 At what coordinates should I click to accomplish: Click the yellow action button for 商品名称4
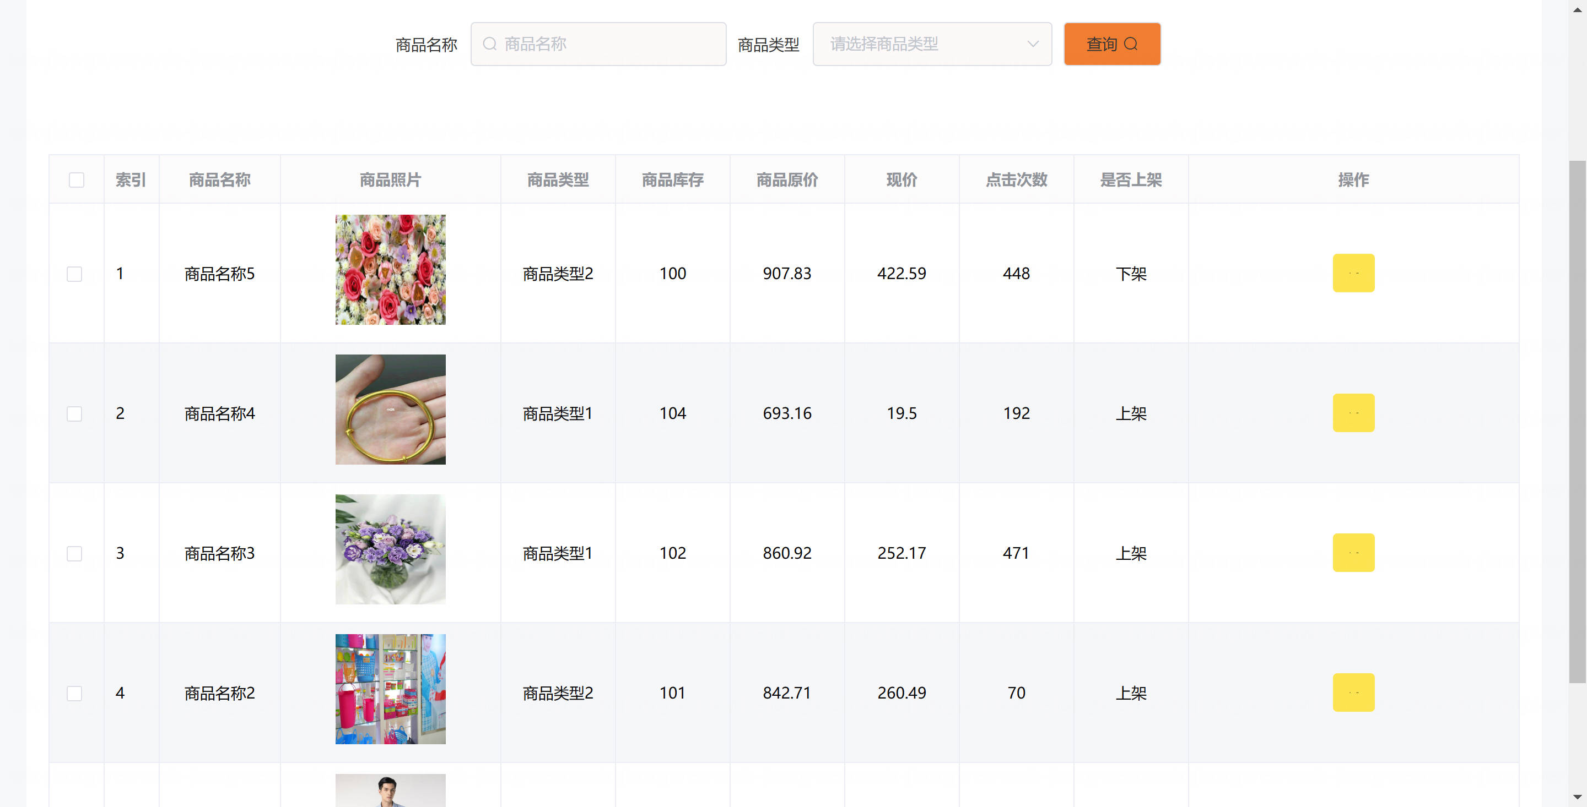1353,412
